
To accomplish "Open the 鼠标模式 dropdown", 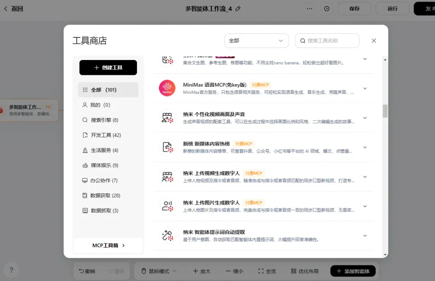I will pos(159,271).
